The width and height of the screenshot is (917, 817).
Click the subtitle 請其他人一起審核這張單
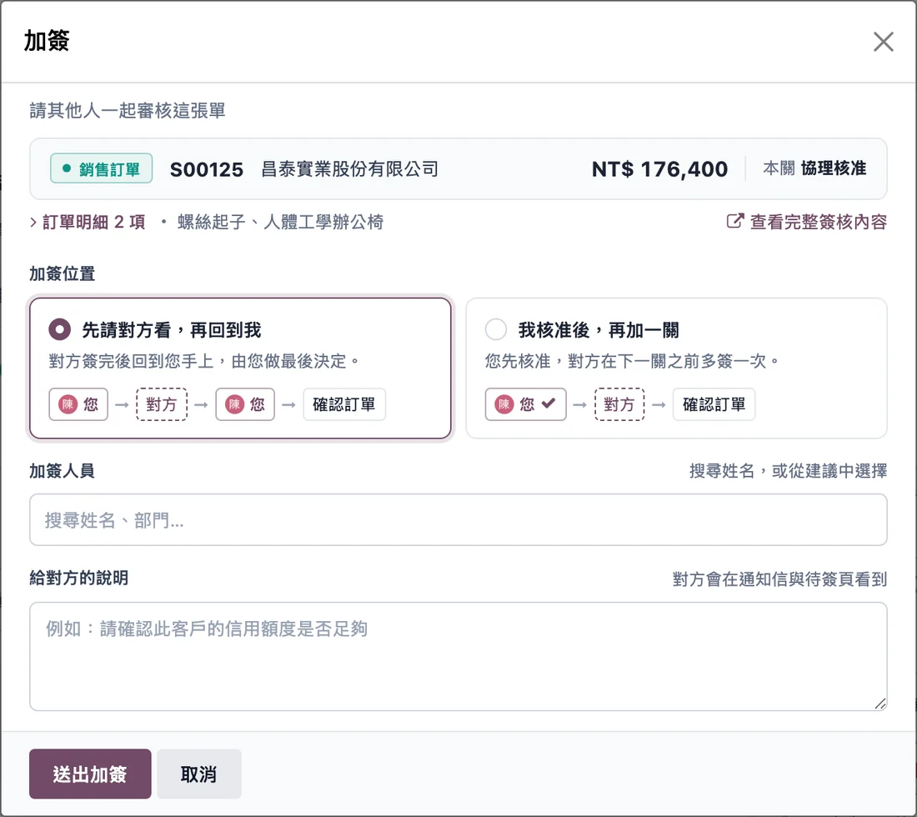pyautogui.click(x=128, y=111)
